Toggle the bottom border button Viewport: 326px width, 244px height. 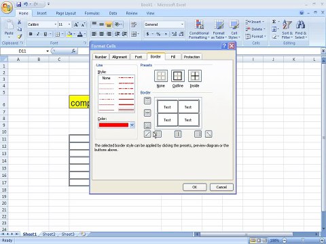[x=147, y=125]
